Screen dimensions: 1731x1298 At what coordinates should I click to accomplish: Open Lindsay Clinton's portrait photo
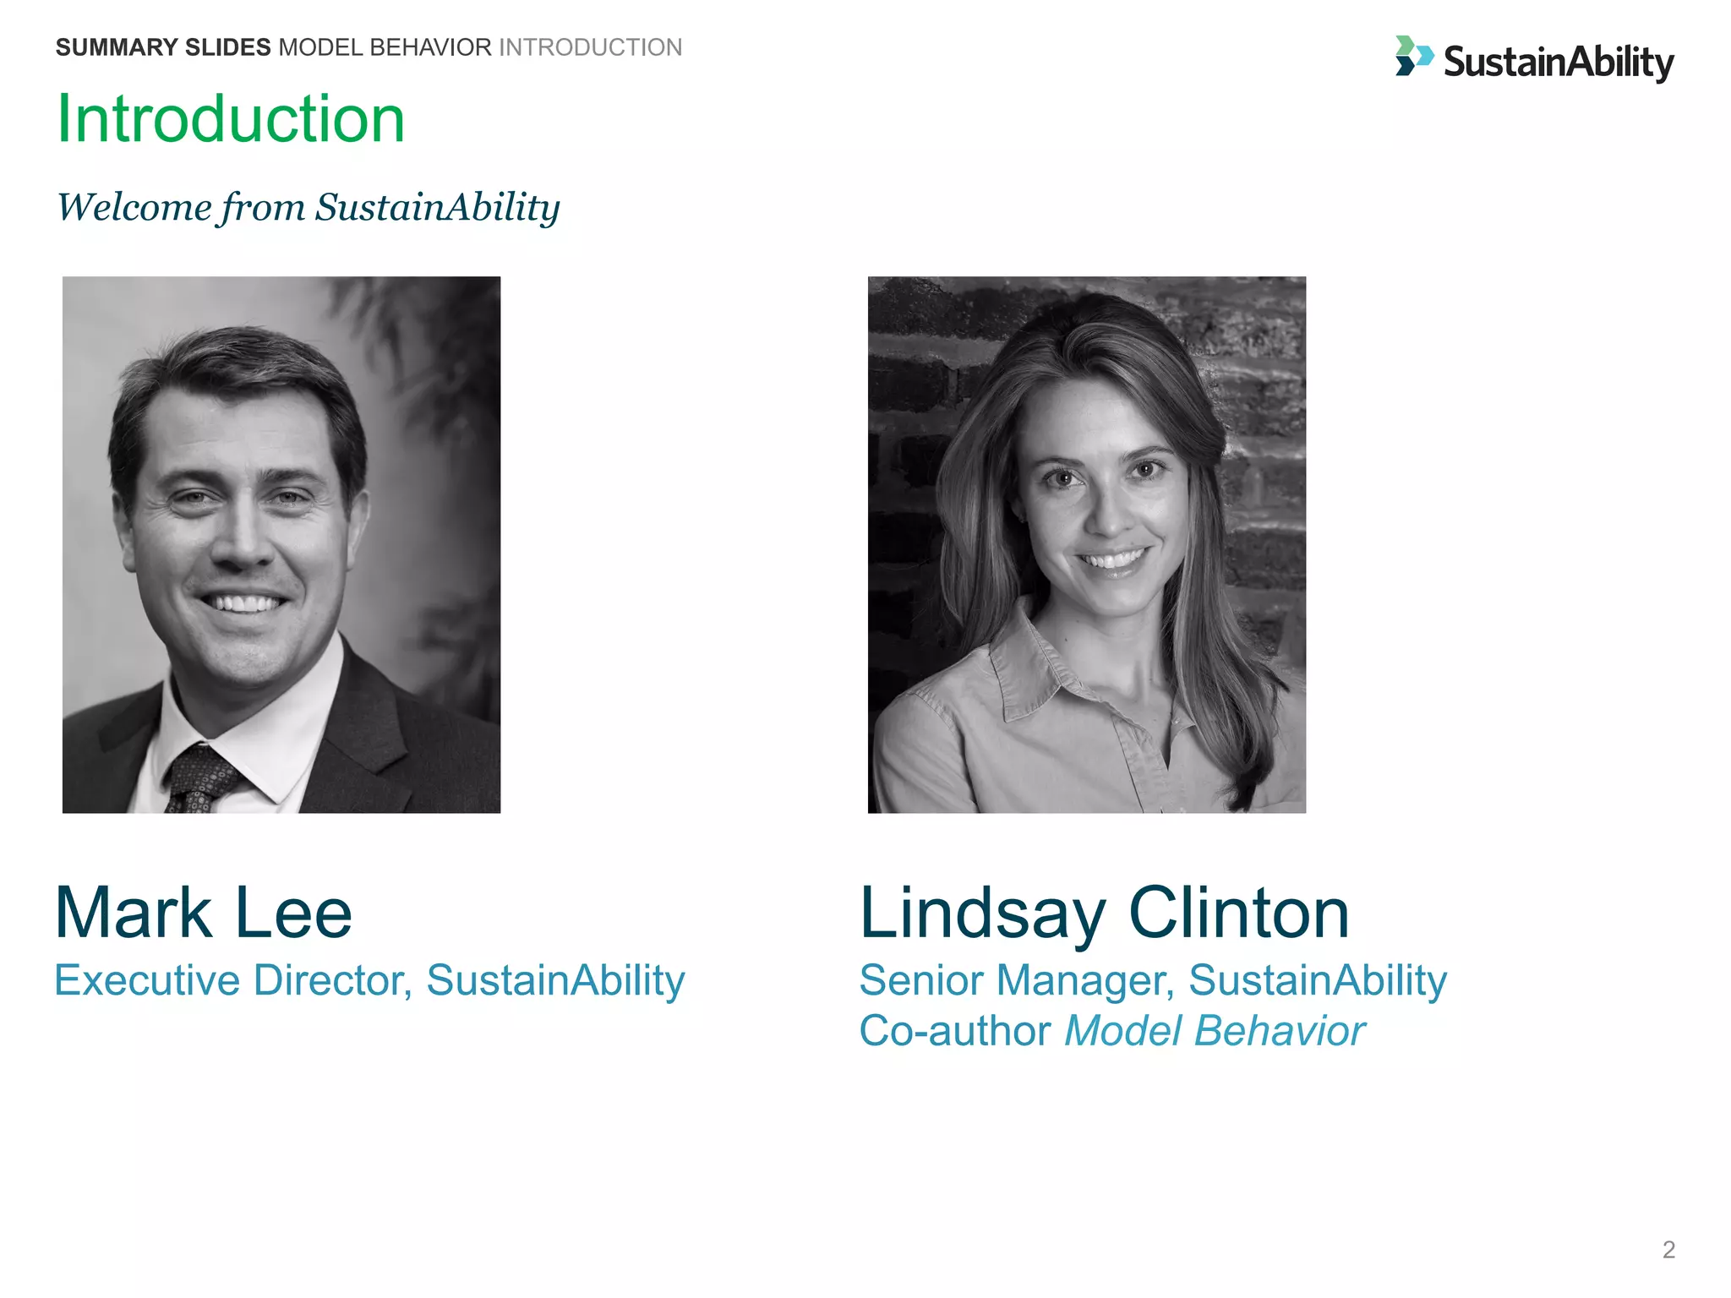click(x=1086, y=544)
